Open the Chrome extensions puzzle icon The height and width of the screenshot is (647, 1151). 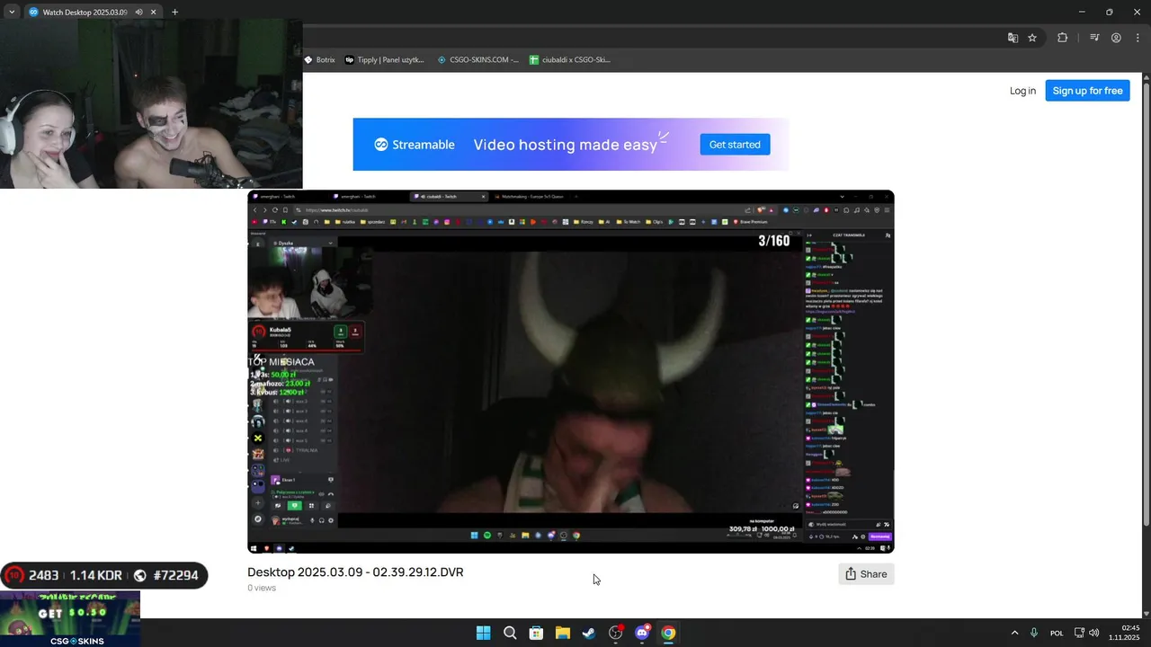coord(1063,38)
